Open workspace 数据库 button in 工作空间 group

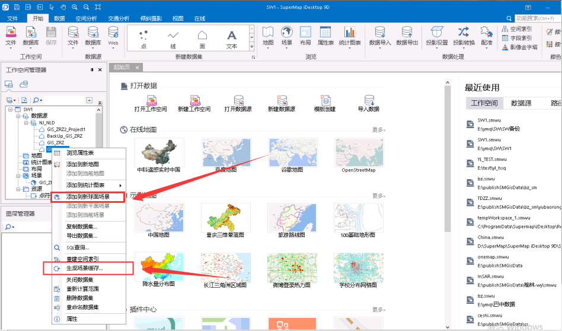[x=31, y=37]
